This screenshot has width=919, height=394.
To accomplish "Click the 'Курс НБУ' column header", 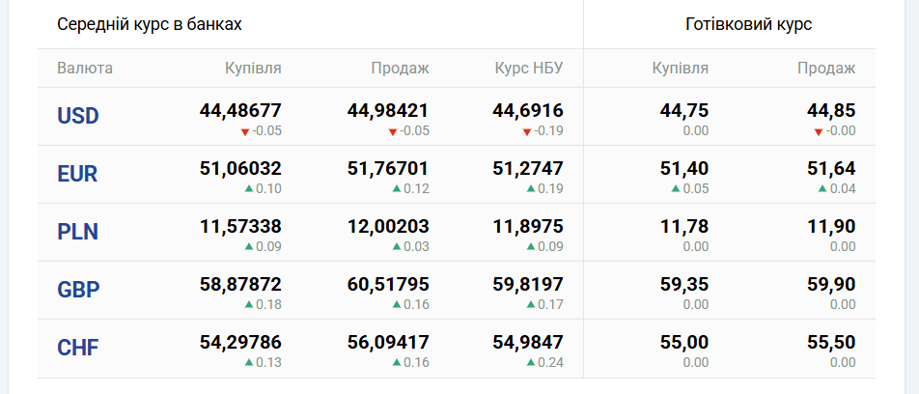I will [x=529, y=69].
